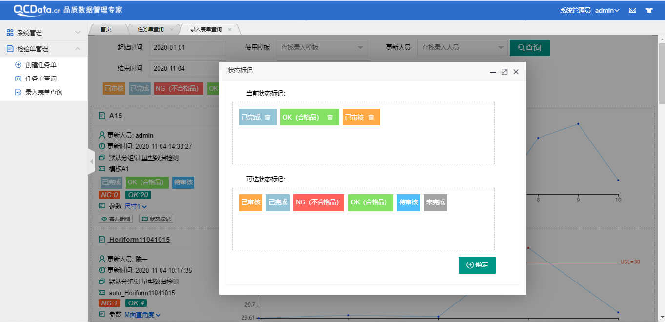
Task: Click the 系统管理 grid icon in sidebar
Action: [x=10, y=32]
